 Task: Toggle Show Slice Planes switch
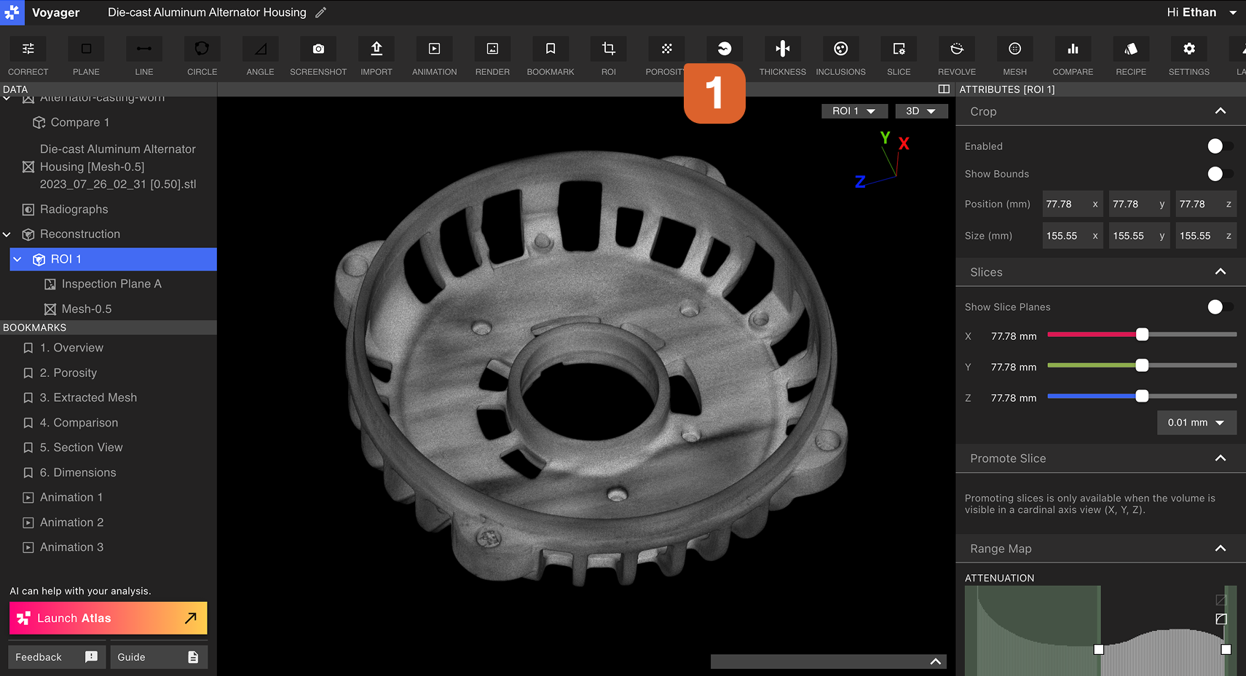pos(1220,307)
